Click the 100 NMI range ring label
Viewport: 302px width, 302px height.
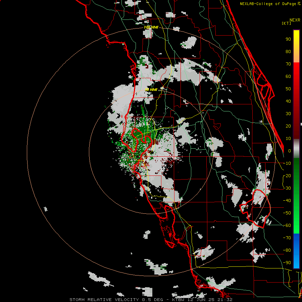(x=151, y=28)
